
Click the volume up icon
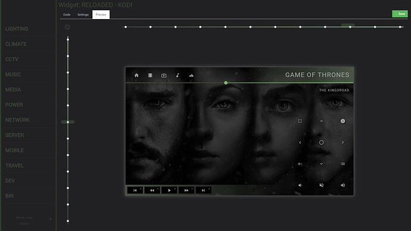(342, 185)
